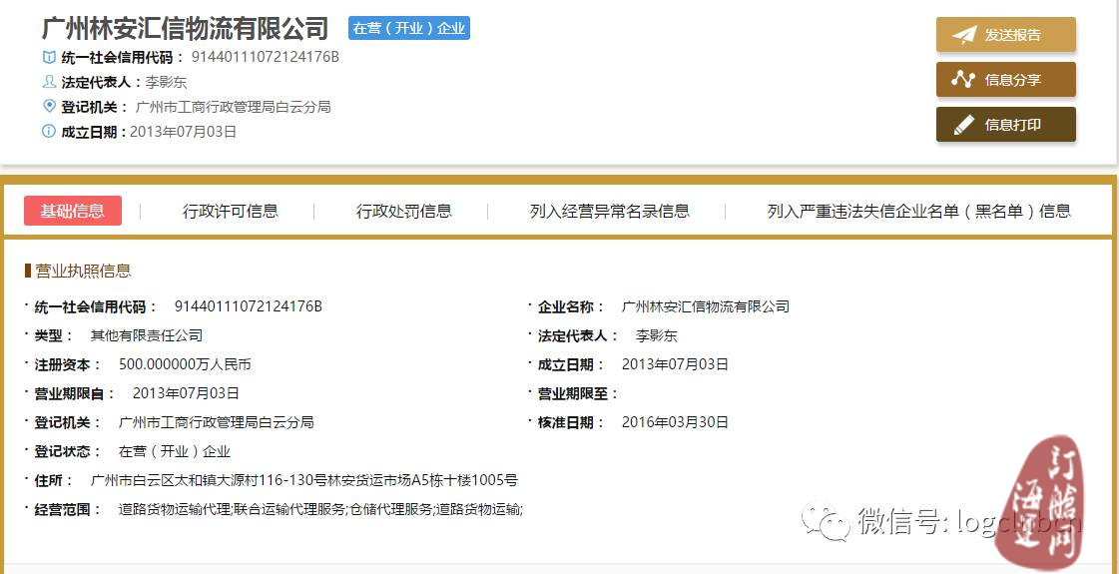
Task: Open the 列入经营异常名录信息 tab
Action: (610, 211)
